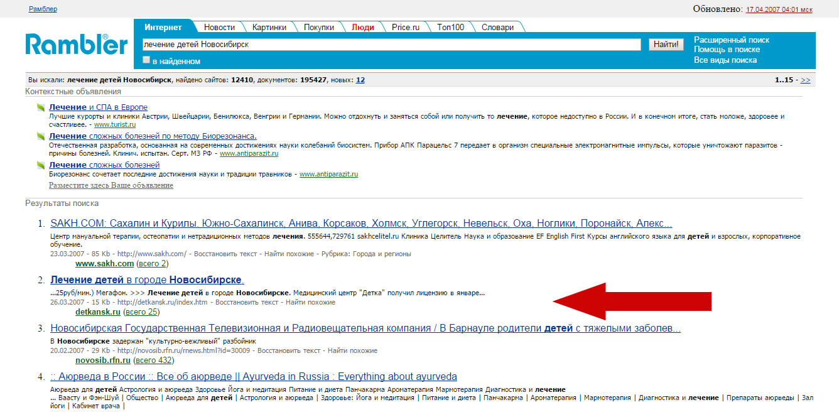This screenshot has width=839, height=412.
Task: Go to next results page arrow >>
Action: (x=805, y=80)
